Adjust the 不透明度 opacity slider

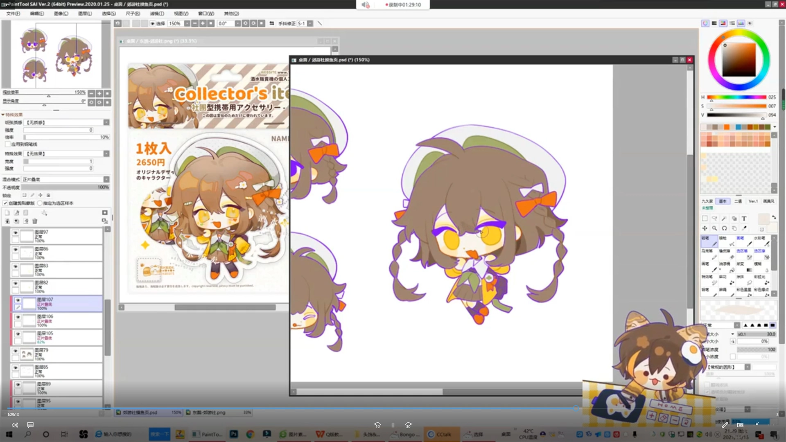(65, 187)
